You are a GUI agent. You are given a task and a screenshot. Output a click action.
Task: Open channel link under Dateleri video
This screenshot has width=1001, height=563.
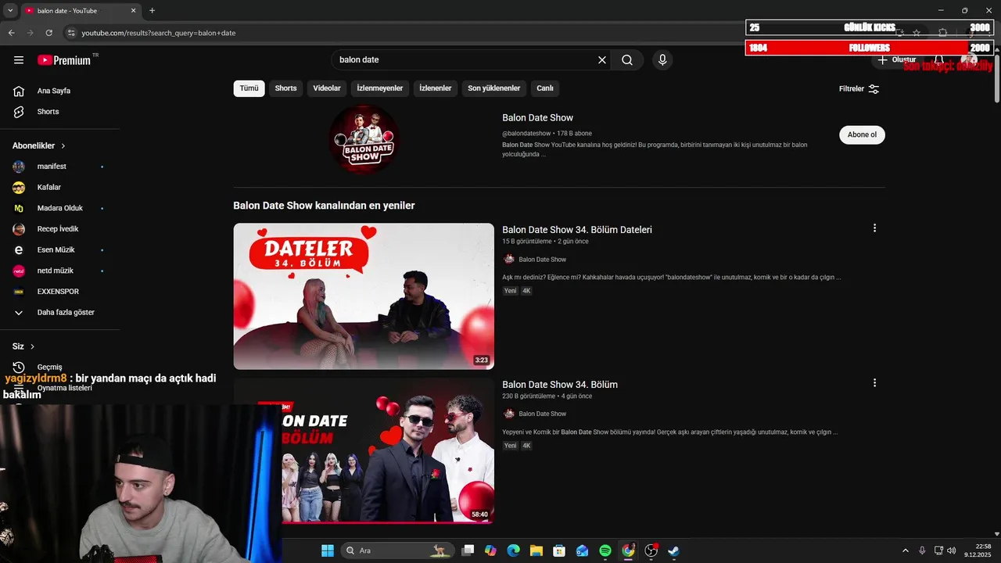click(x=542, y=260)
